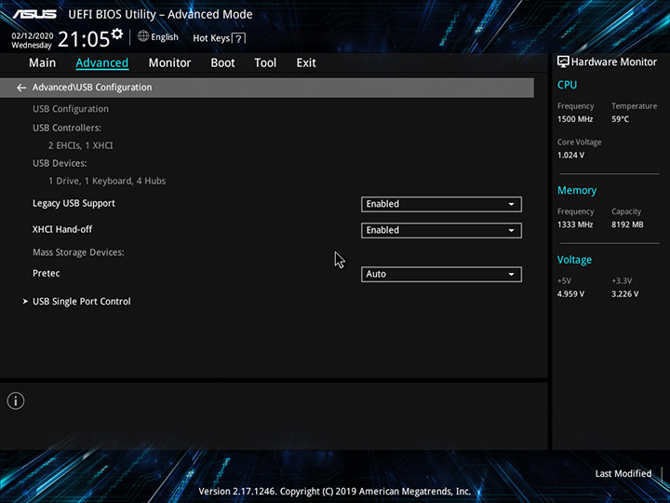The image size is (670, 503).
Task: Click the USB Configuration heading text
Action: pyautogui.click(x=71, y=109)
